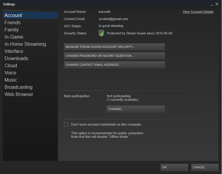Screen dimensions: 222x174
Task: Click the Contact Email label
Action: pyautogui.click(x=74, y=19)
